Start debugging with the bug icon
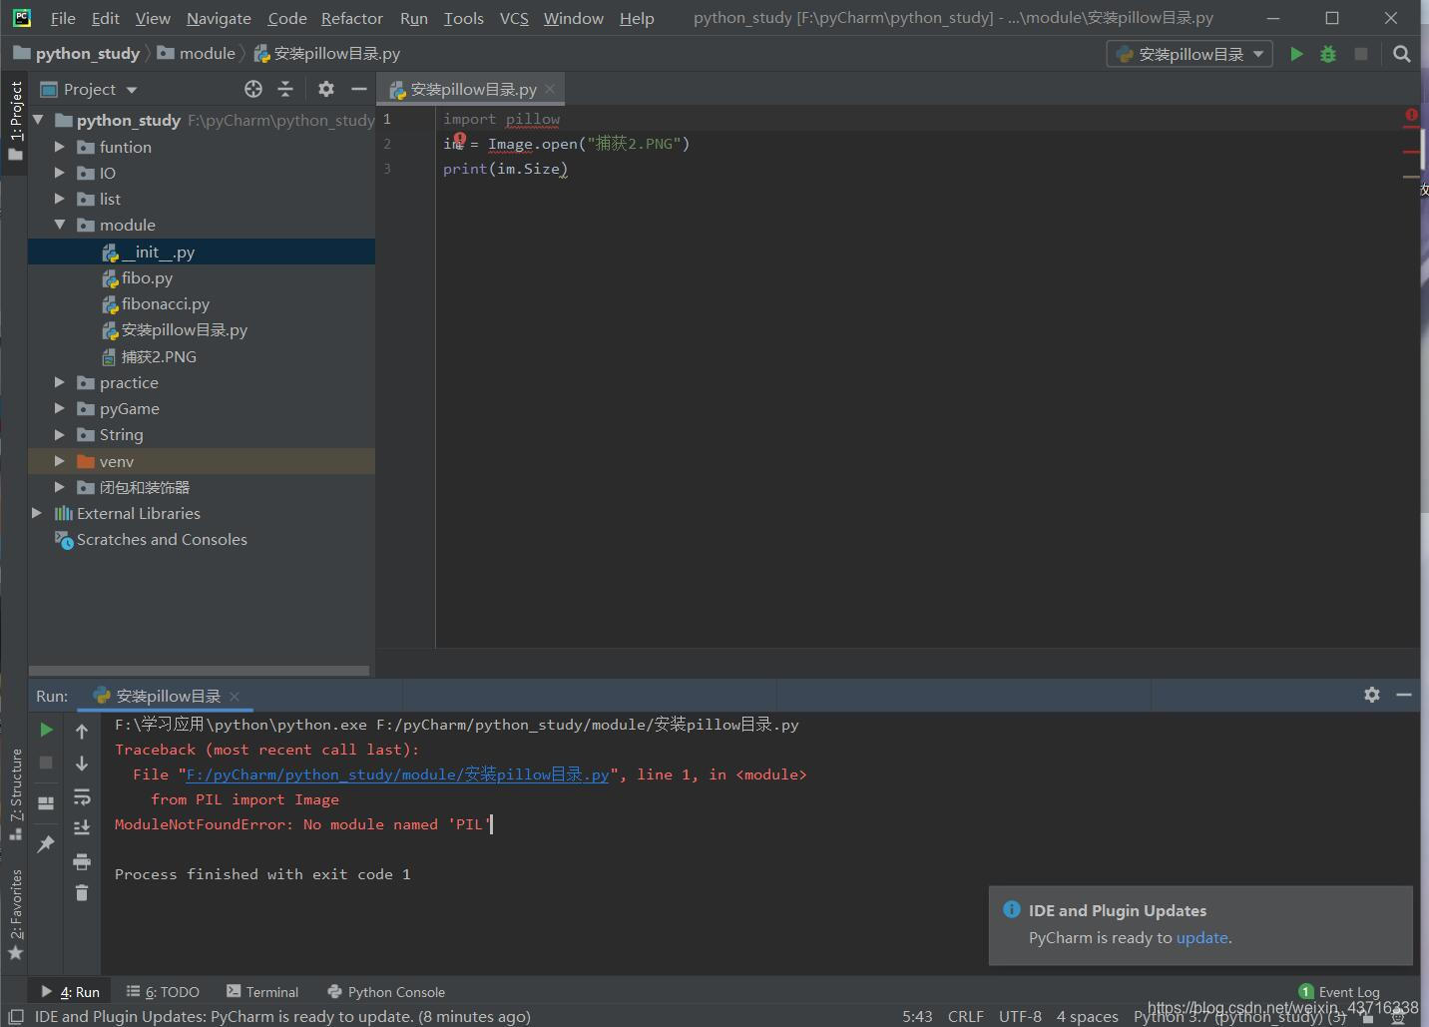The height and width of the screenshot is (1027, 1429). tap(1328, 54)
